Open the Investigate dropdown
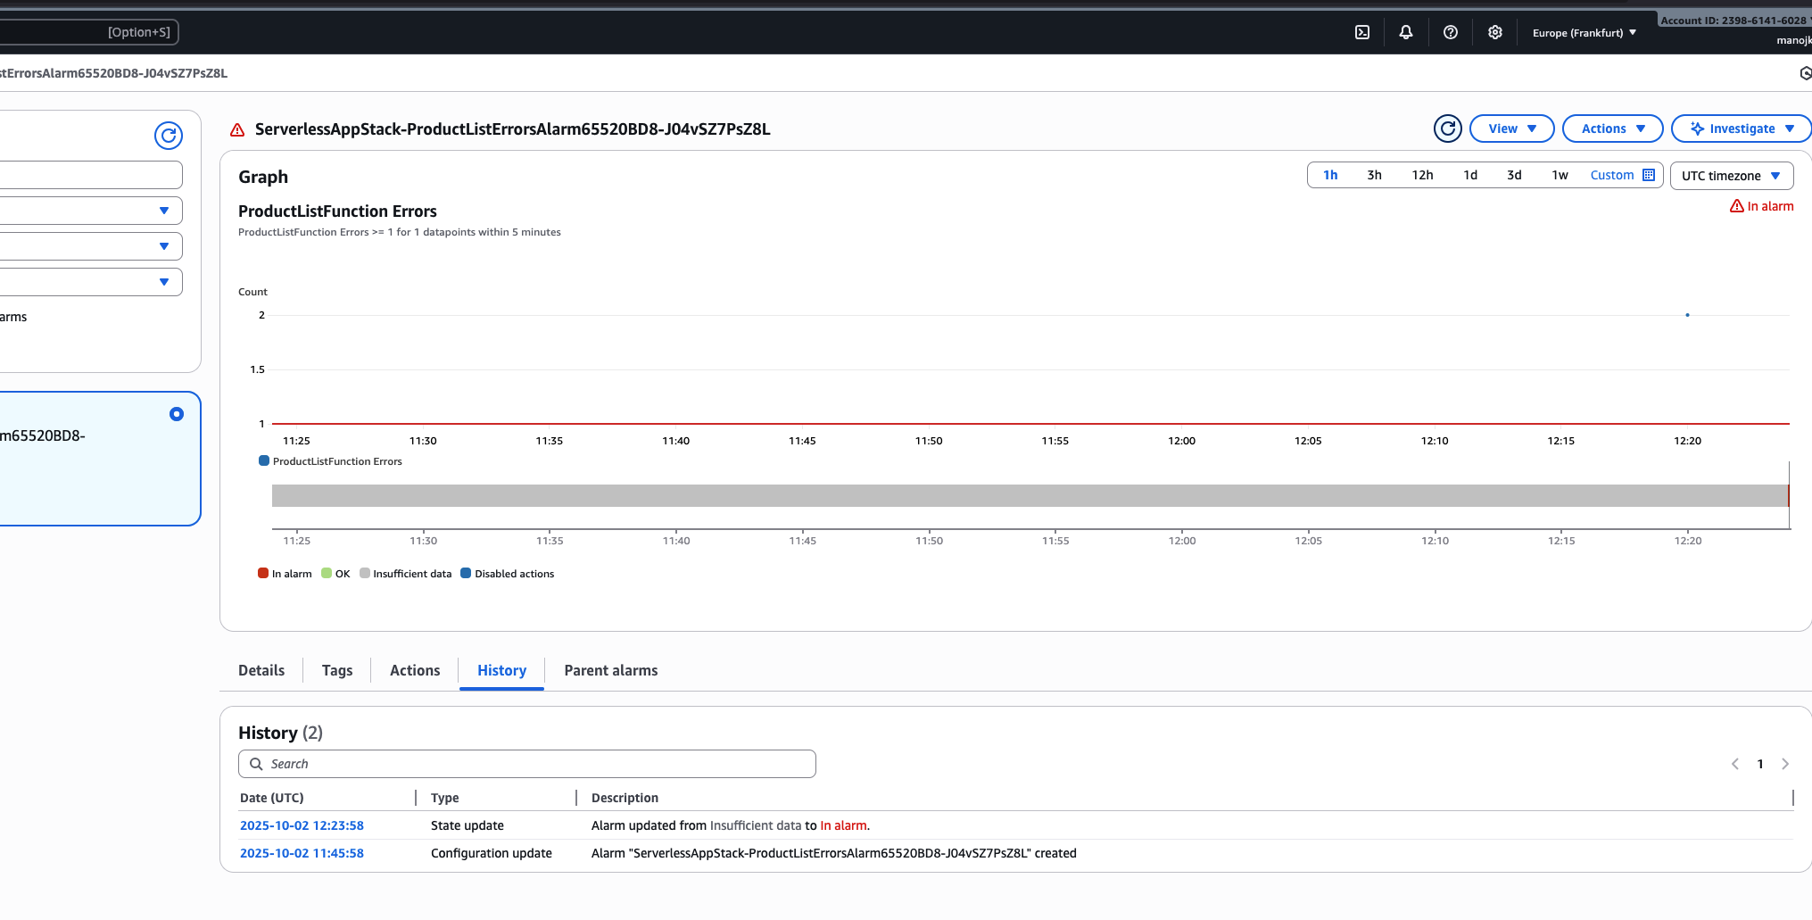 [1742, 128]
